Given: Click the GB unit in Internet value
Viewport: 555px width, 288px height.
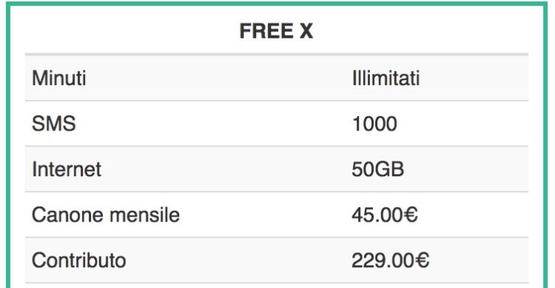Looking at the screenshot, I should click(389, 169).
